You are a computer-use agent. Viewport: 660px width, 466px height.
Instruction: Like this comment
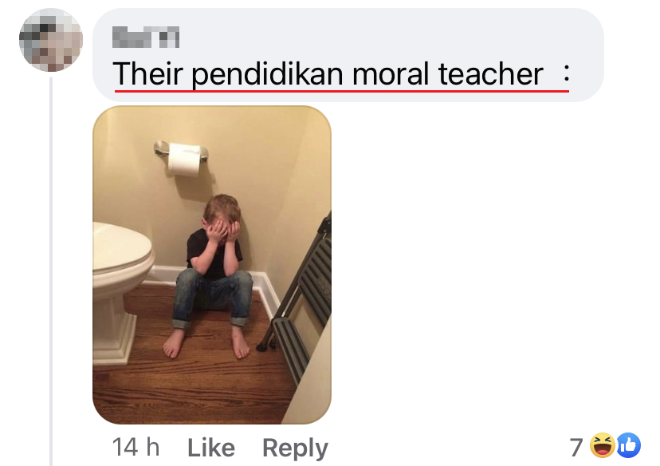211,447
